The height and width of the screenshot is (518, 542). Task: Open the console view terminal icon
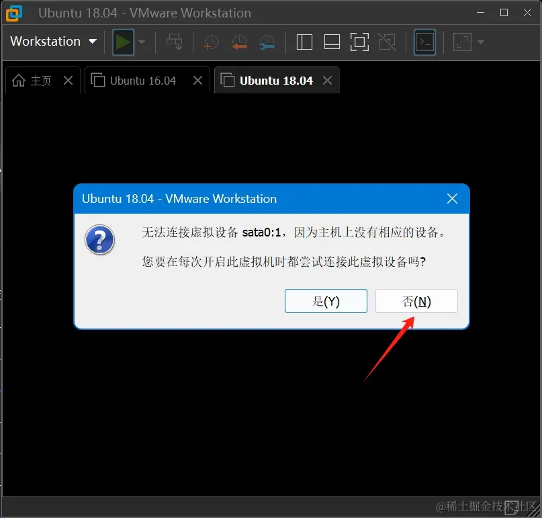pos(424,42)
